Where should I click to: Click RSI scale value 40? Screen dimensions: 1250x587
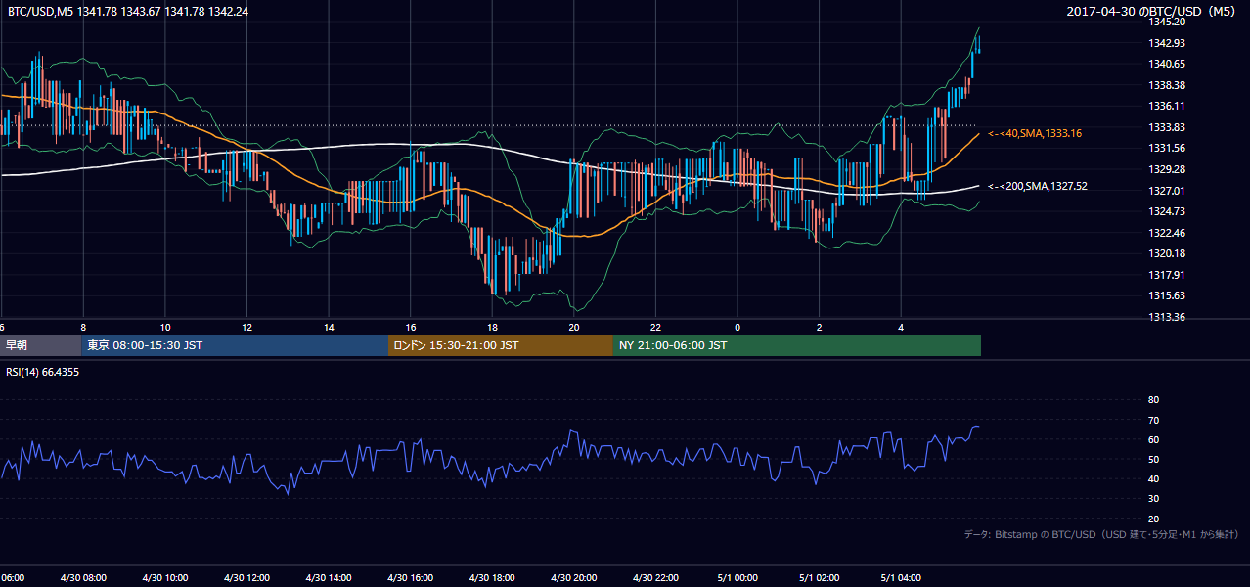click(1153, 479)
